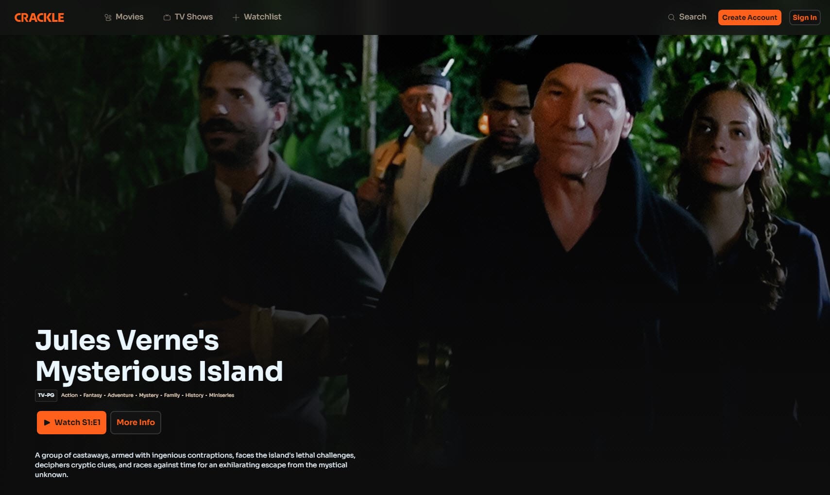Click the play triangle on Watch S1:E1
This screenshot has height=495, width=830.
(x=47, y=423)
